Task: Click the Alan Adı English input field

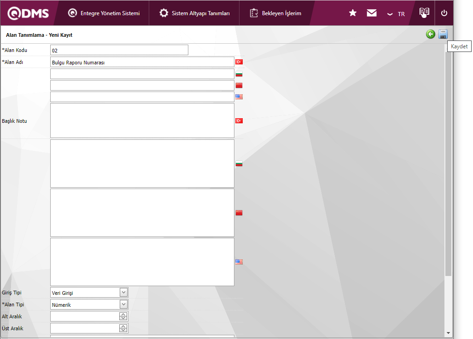Action: (142, 97)
